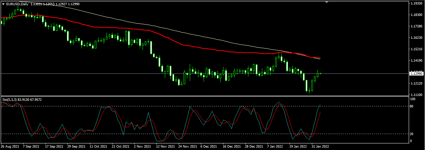This screenshot has width=425, height=150.
Task: Click the 1.15210 price axis label
Action: coord(416,49)
